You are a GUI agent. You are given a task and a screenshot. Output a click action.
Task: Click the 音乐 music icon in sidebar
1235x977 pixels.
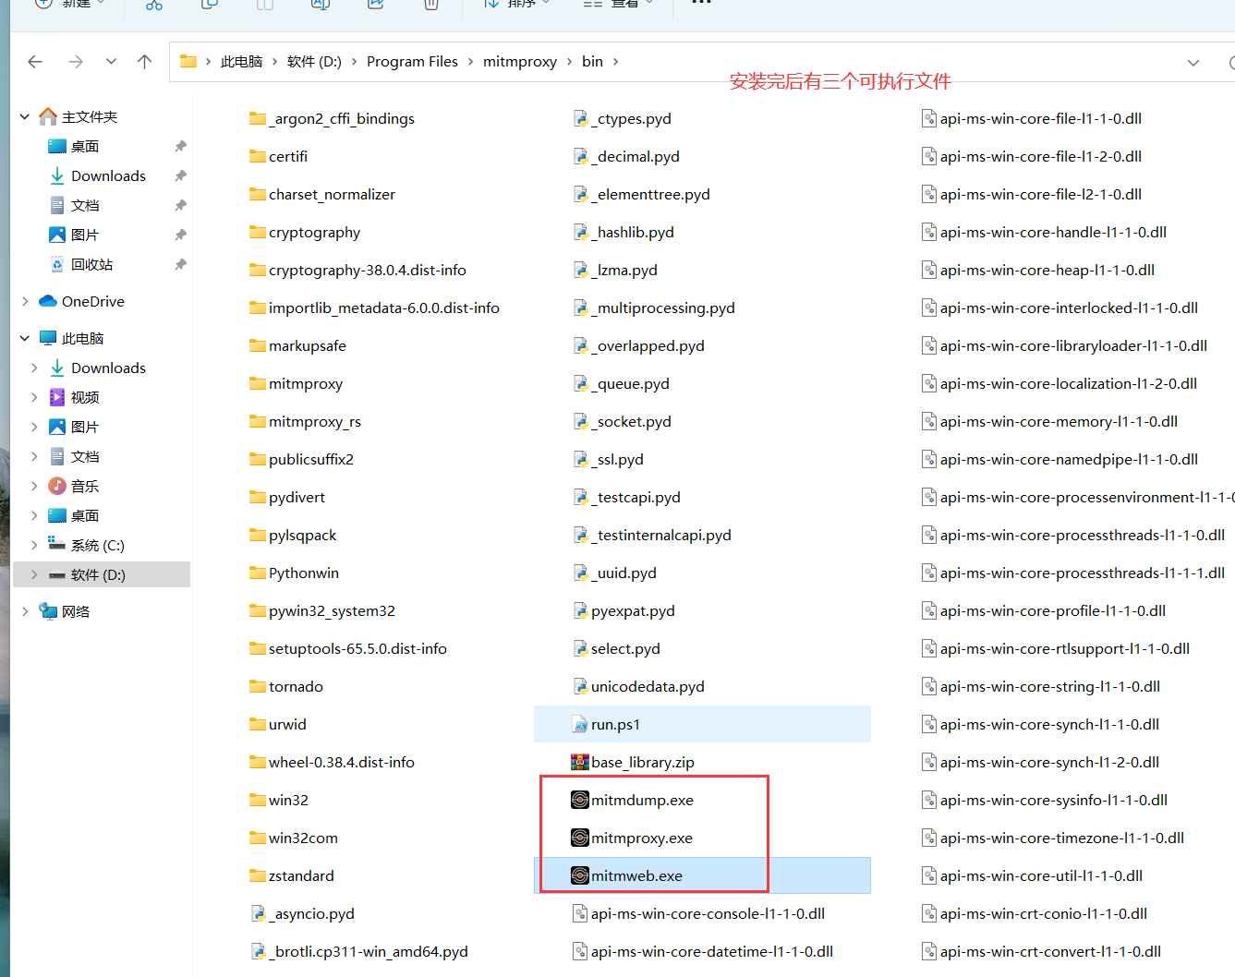point(57,486)
